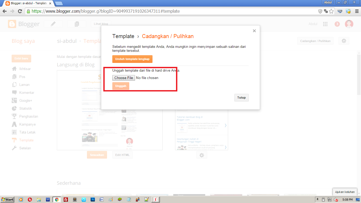The image size is (361, 203).
Task: Click the Unggah upload button
Action: point(121,86)
